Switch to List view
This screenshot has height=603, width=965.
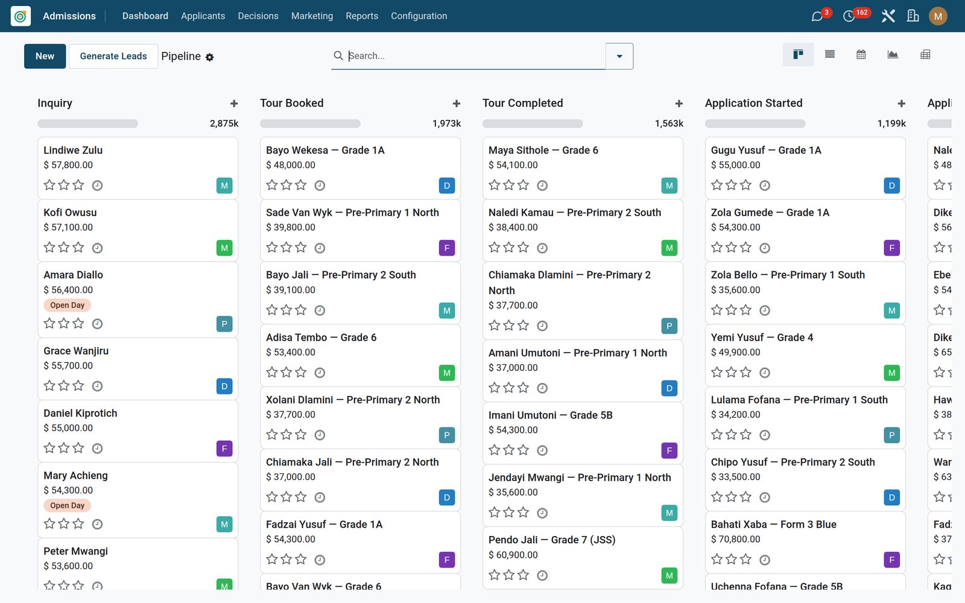point(830,55)
